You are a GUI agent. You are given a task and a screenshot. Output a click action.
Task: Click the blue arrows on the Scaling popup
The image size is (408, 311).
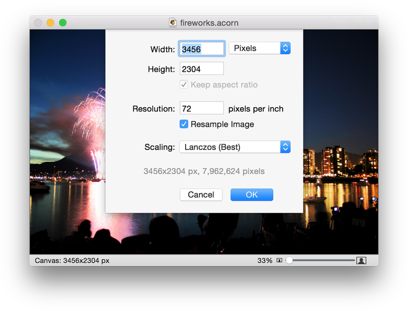click(x=285, y=147)
